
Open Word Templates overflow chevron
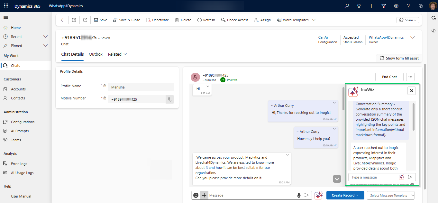coord(314,20)
